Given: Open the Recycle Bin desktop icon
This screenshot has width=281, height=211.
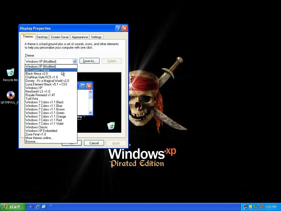Looking at the screenshot, I should pyautogui.click(x=10, y=75).
